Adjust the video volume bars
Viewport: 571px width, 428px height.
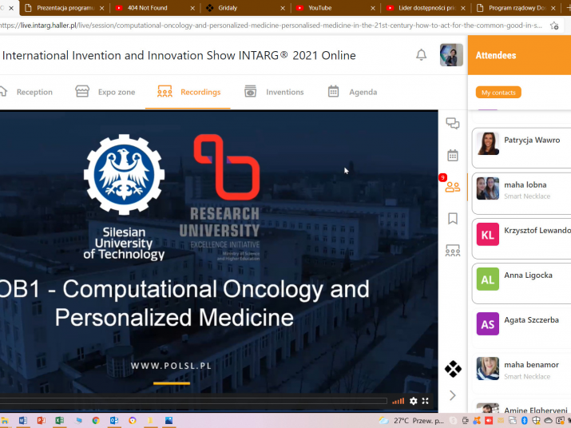[398, 401]
